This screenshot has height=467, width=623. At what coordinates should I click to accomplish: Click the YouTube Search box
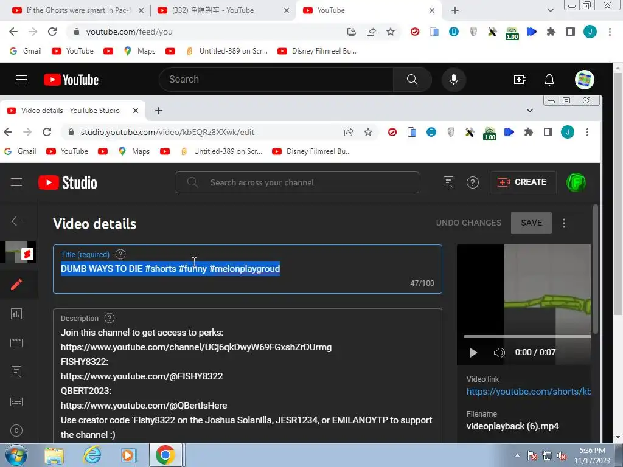(276, 80)
